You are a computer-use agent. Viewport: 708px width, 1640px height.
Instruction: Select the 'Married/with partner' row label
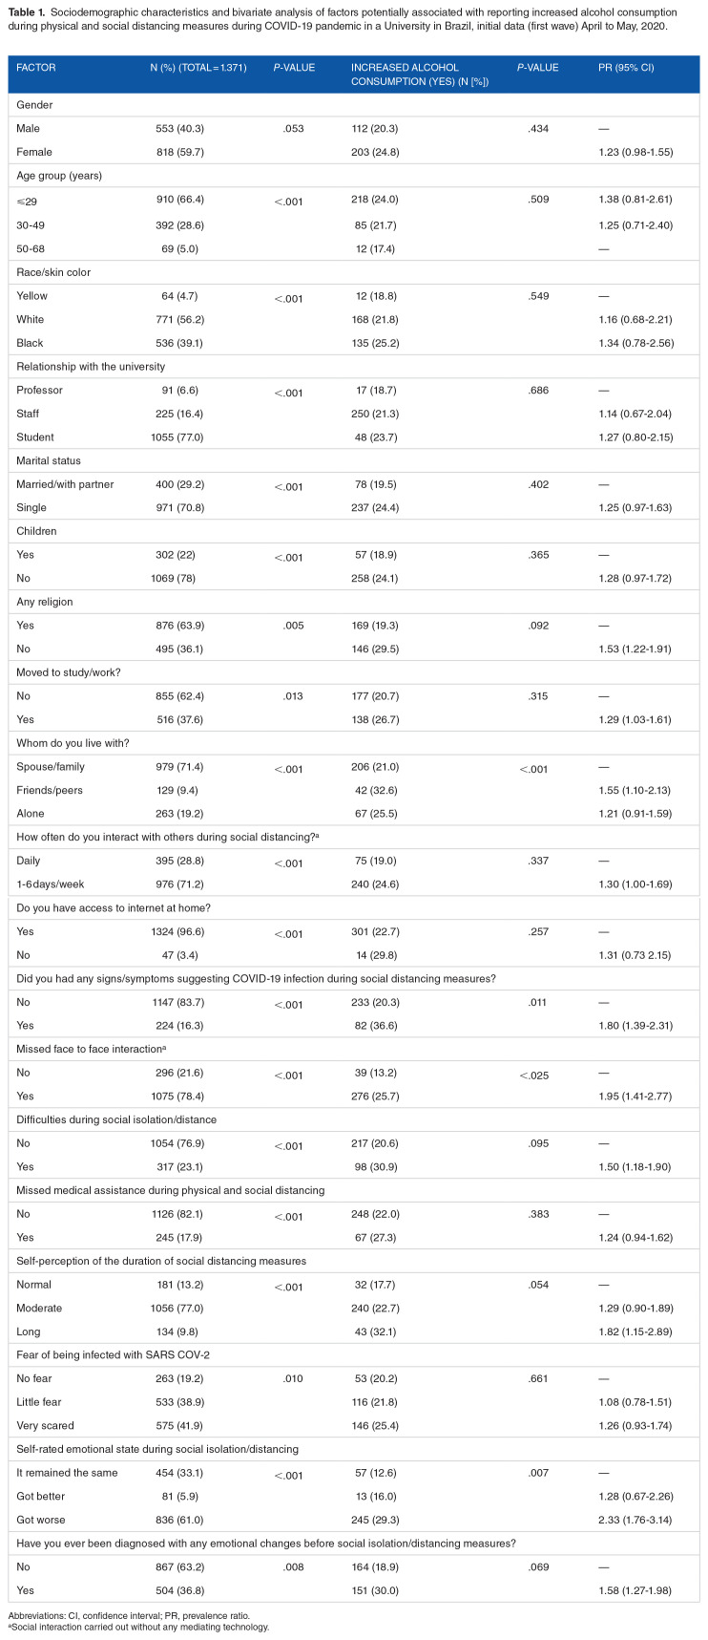tap(65, 484)
